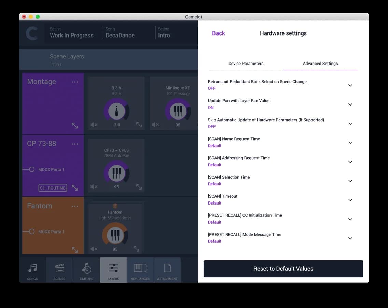Expand the [SCAN] Timeout setting
This screenshot has height=308, width=388.
click(x=350, y=200)
